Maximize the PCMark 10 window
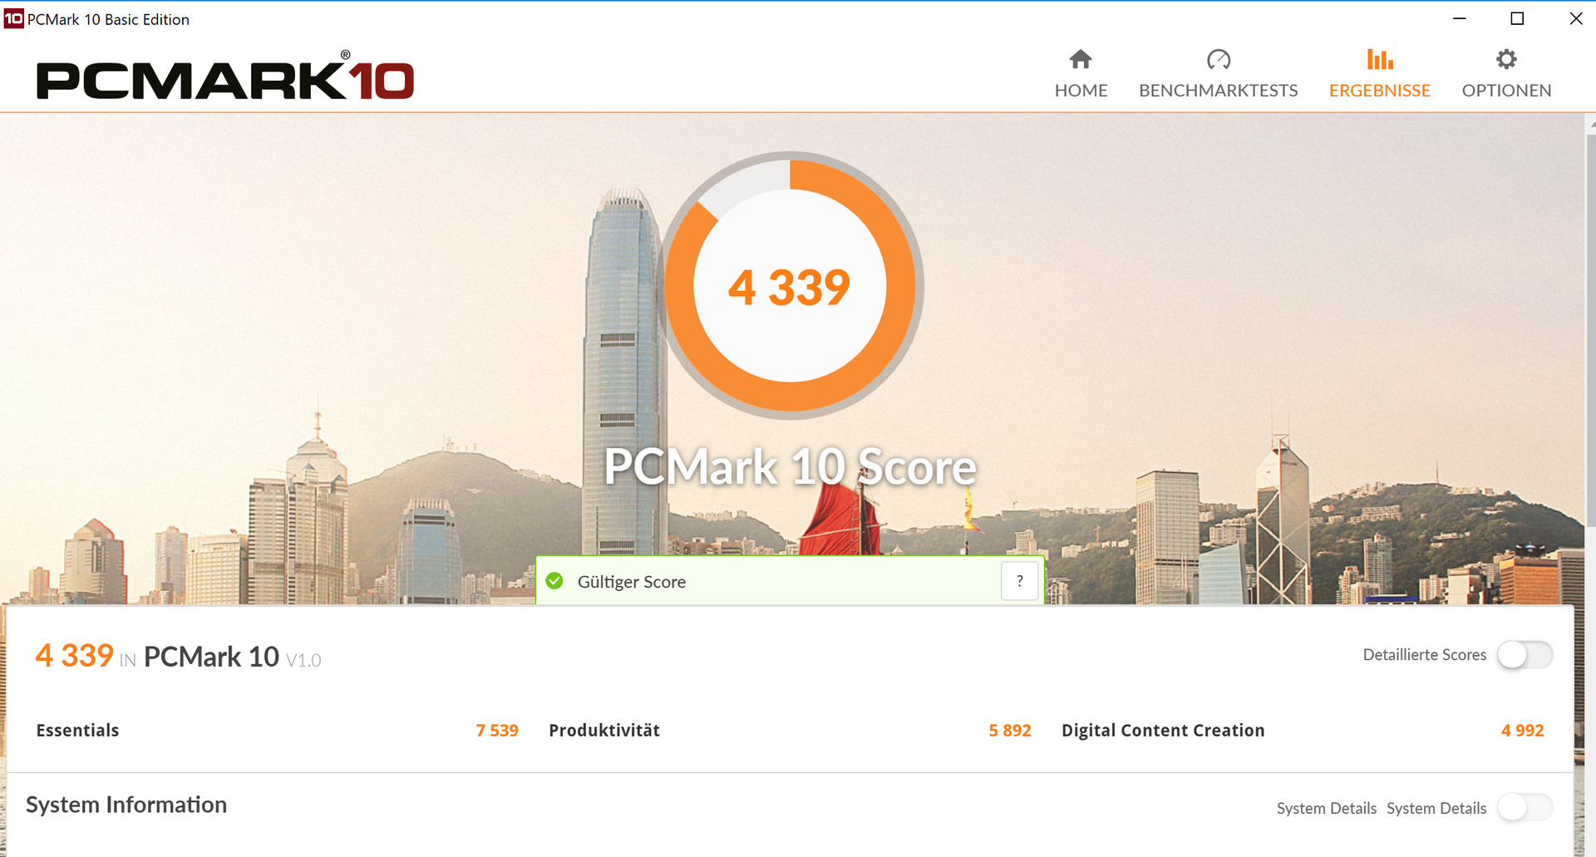 [x=1517, y=18]
